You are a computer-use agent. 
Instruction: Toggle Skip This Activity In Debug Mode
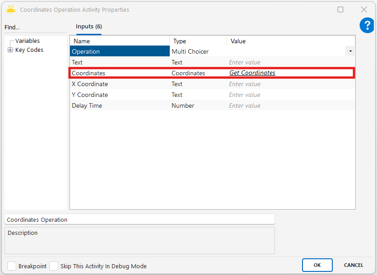54,266
